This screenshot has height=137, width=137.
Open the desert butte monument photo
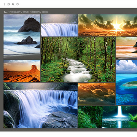22,71
